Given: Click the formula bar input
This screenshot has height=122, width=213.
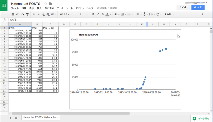Looking at the screenshot, I should coord(111,19).
